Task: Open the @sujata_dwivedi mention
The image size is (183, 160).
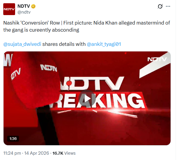Action: 22,44
